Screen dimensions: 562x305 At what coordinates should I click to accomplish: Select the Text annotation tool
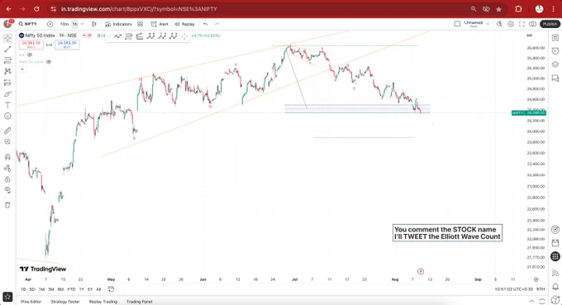(x=7, y=105)
